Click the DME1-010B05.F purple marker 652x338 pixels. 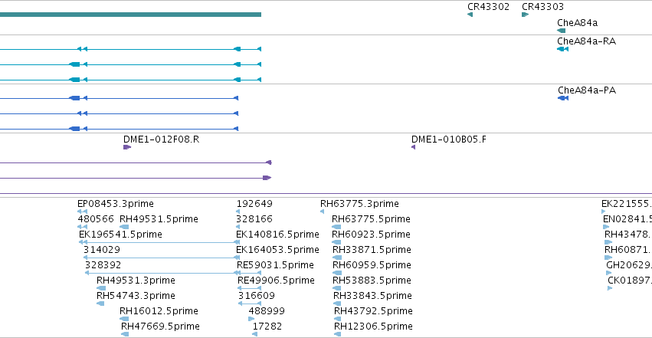413,147
